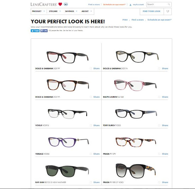Open the About menu item

(87, 11)
